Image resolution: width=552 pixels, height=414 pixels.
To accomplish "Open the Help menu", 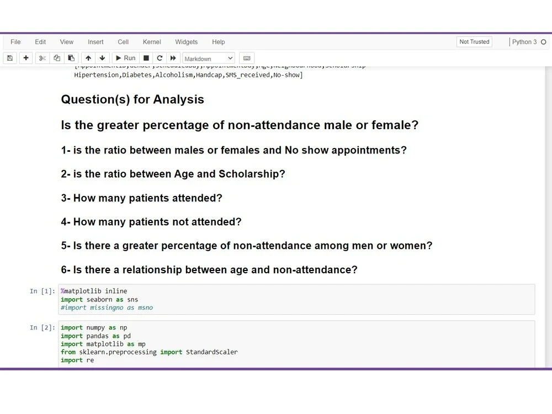I will tap(218, 42).
